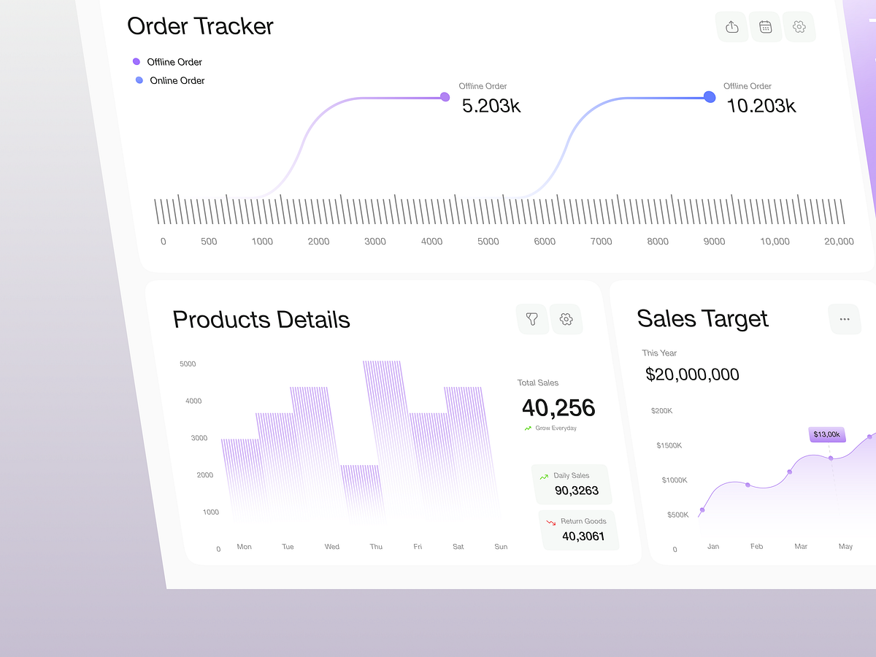This screenshot has height=657, width=876.
Task: Click the This Year $20,000,000 figure
Action: [692, 374]
